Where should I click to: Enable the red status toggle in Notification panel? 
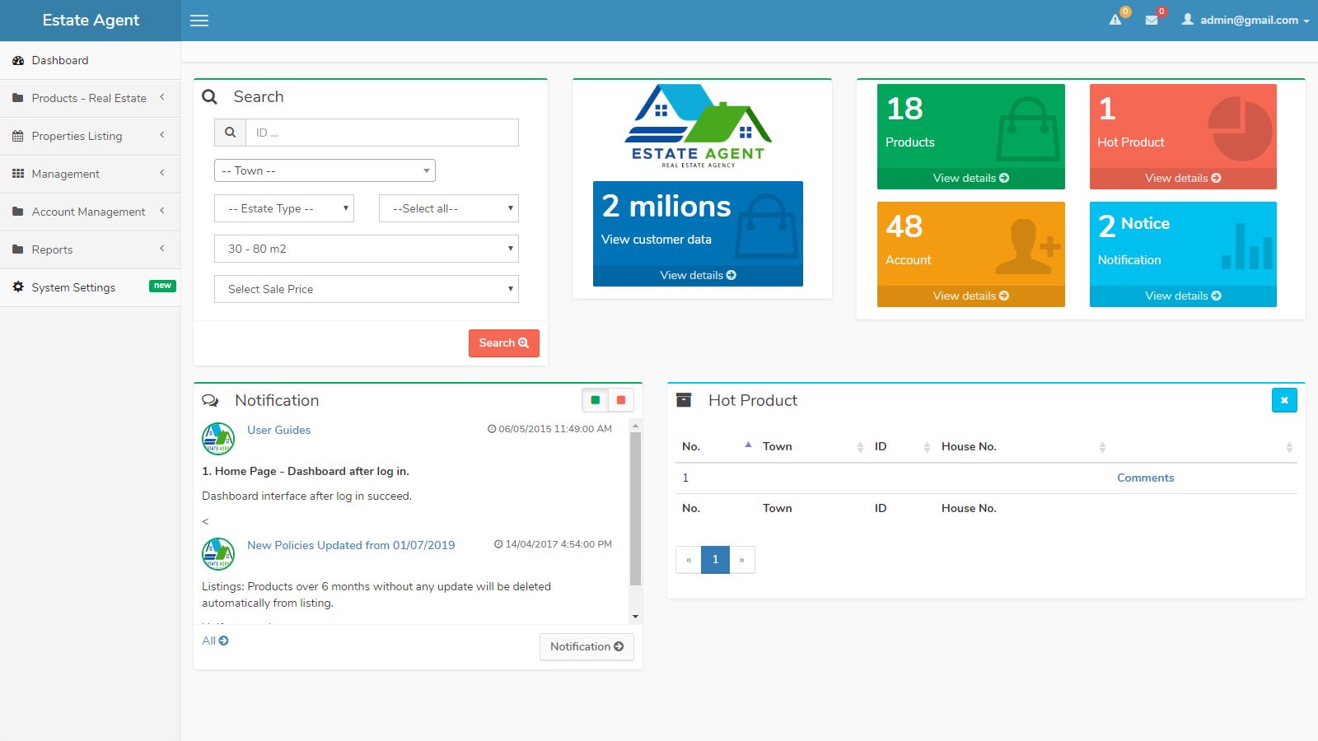pos(619,399)
